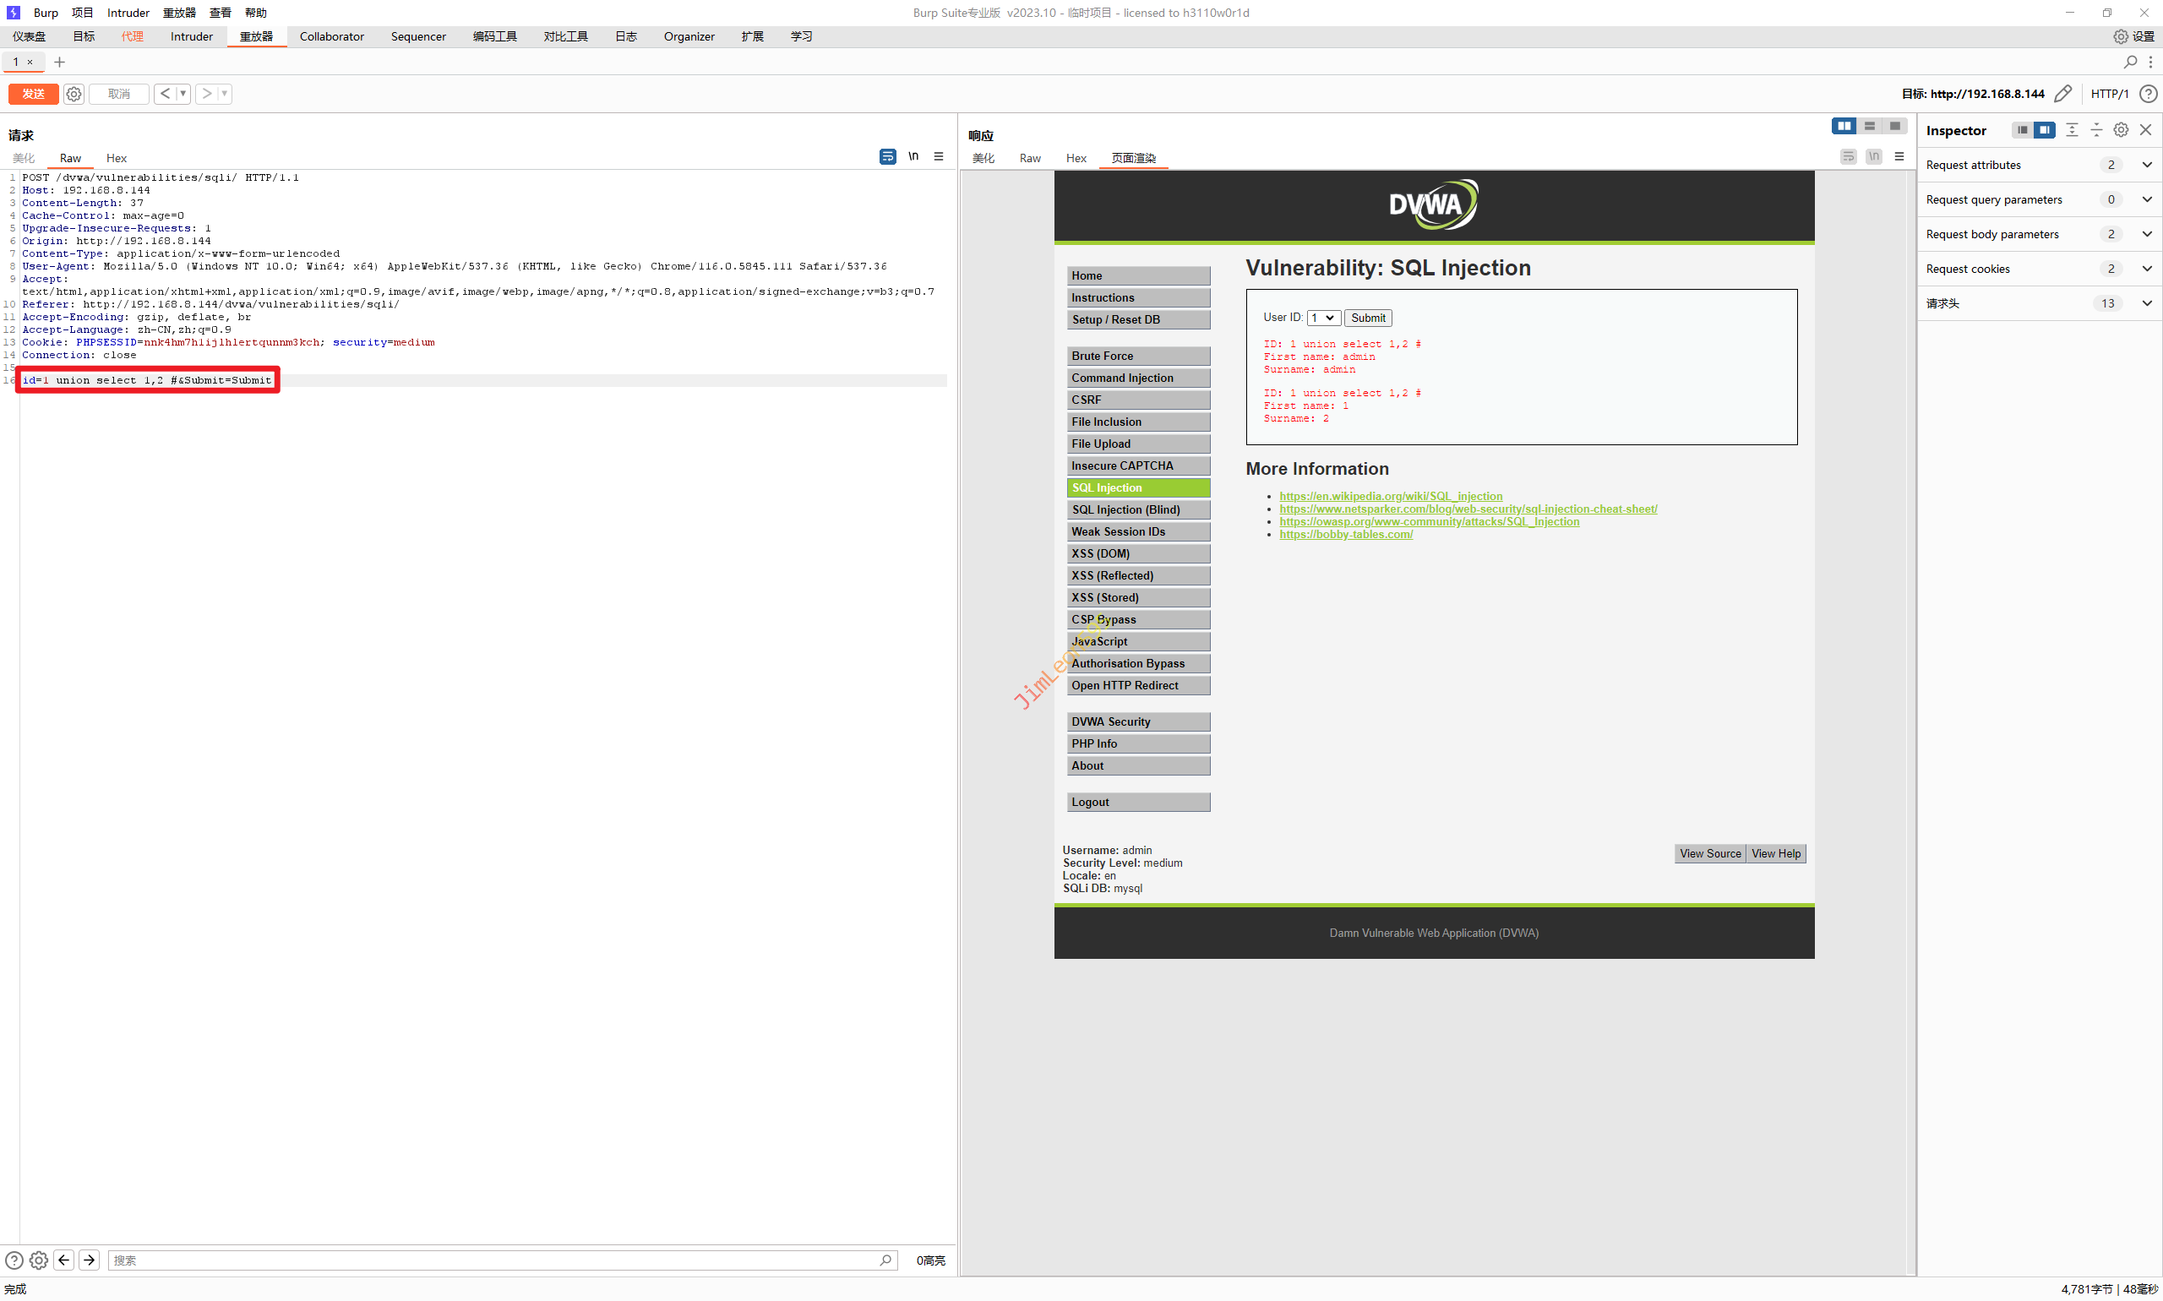Switch to the Collaborator tab

tap(331, 36)
